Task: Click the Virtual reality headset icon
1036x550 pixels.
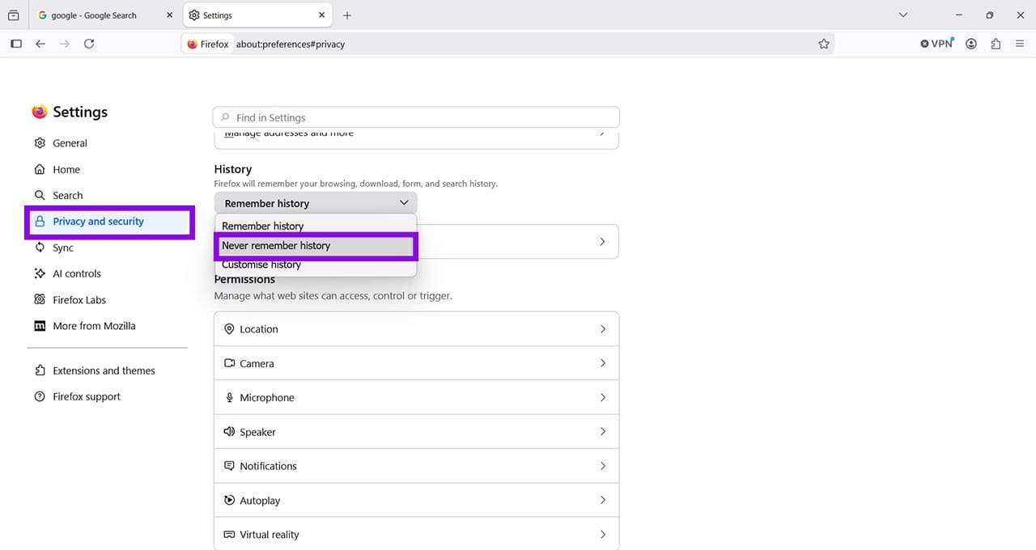Action: pos(229,535)
